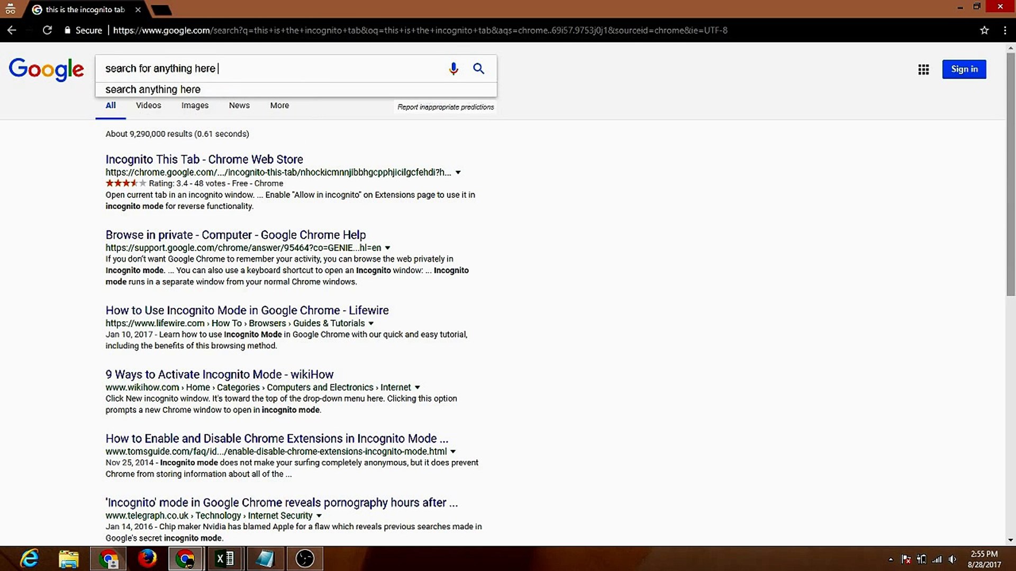Viewport: 1016px width, 571px height.
Task: Open Chrome three-dot menu
Action: click(x=1005, y=30)
